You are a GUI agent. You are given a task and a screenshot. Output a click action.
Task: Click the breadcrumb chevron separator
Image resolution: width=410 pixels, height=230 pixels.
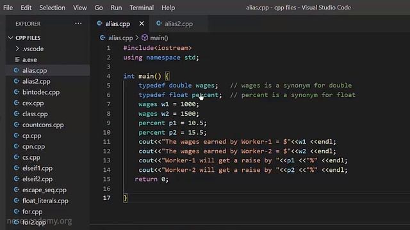pyautogui.click(x=137, y=38)
